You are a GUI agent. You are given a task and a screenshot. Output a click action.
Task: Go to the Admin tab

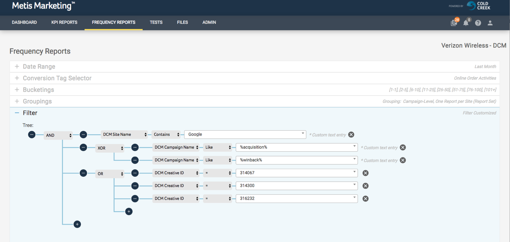click(209, 22)
